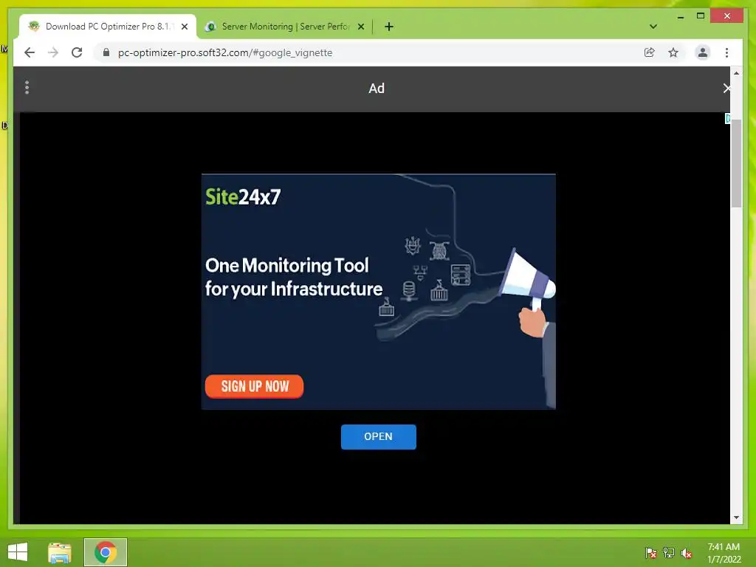The image size is (756, 567).
Task: Click the vertical scrollbar thumb
Action: [736, 163]
